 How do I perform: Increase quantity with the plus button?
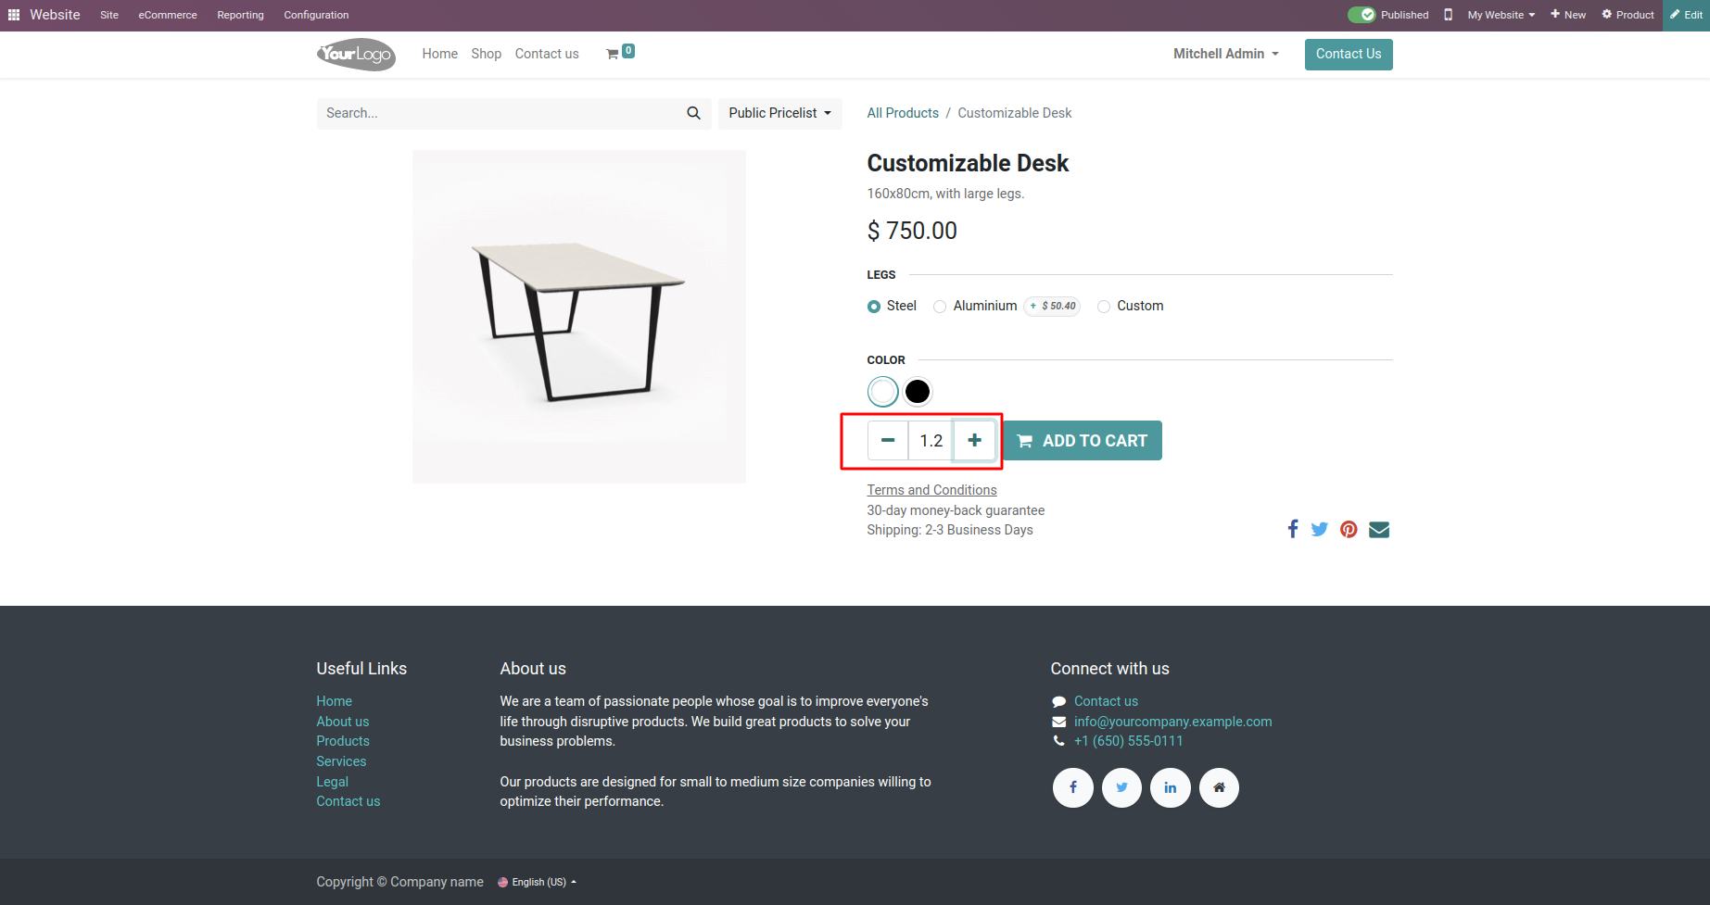[x=974, y=441]
